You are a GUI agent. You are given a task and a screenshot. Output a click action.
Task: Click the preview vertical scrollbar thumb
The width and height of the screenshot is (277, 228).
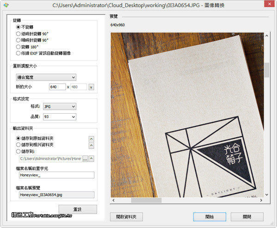[x=267, y=70]
